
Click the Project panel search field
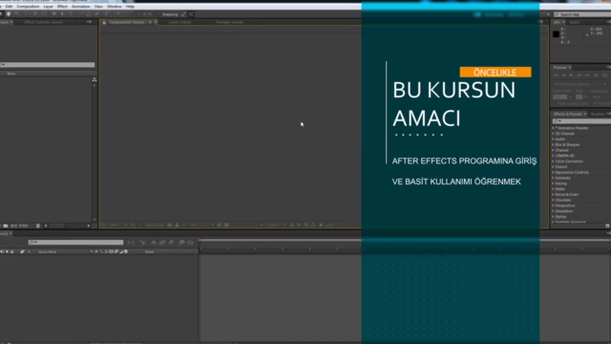[47, 65]
